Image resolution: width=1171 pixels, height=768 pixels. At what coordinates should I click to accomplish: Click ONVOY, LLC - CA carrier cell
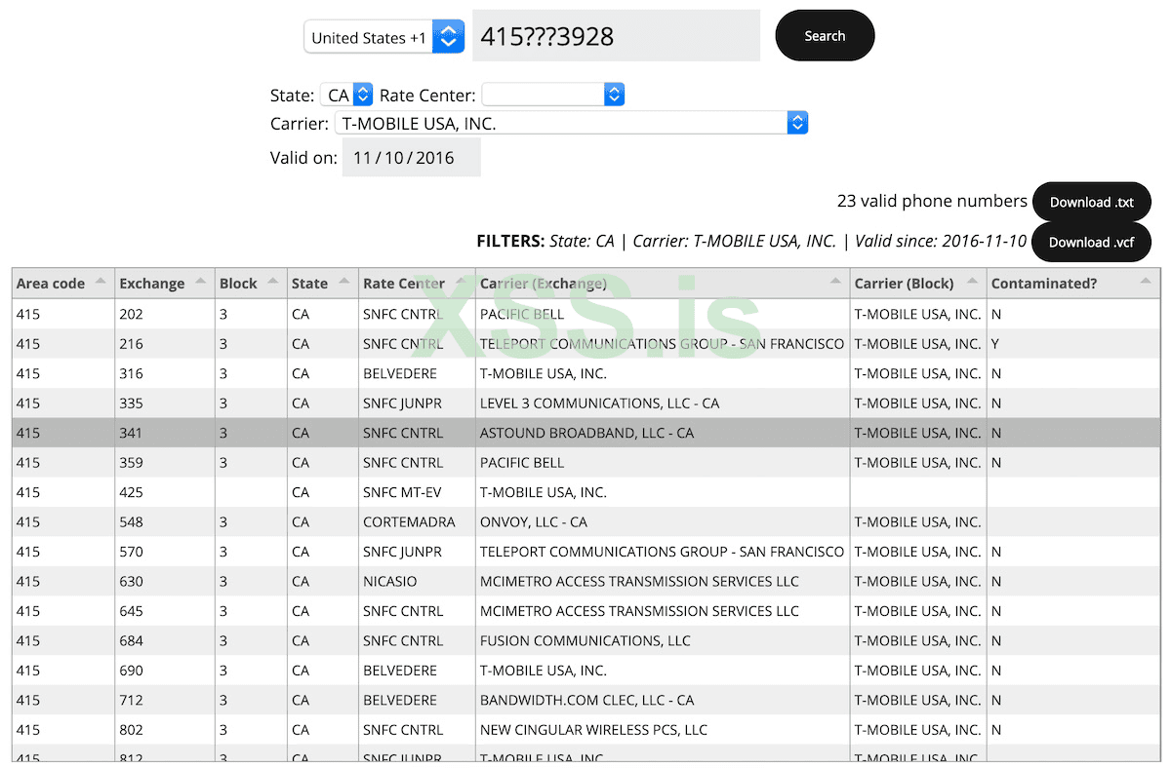pyautogui.click(x=663, y=522)
